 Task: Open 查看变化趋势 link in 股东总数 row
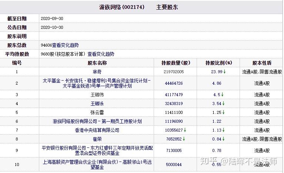66,45
